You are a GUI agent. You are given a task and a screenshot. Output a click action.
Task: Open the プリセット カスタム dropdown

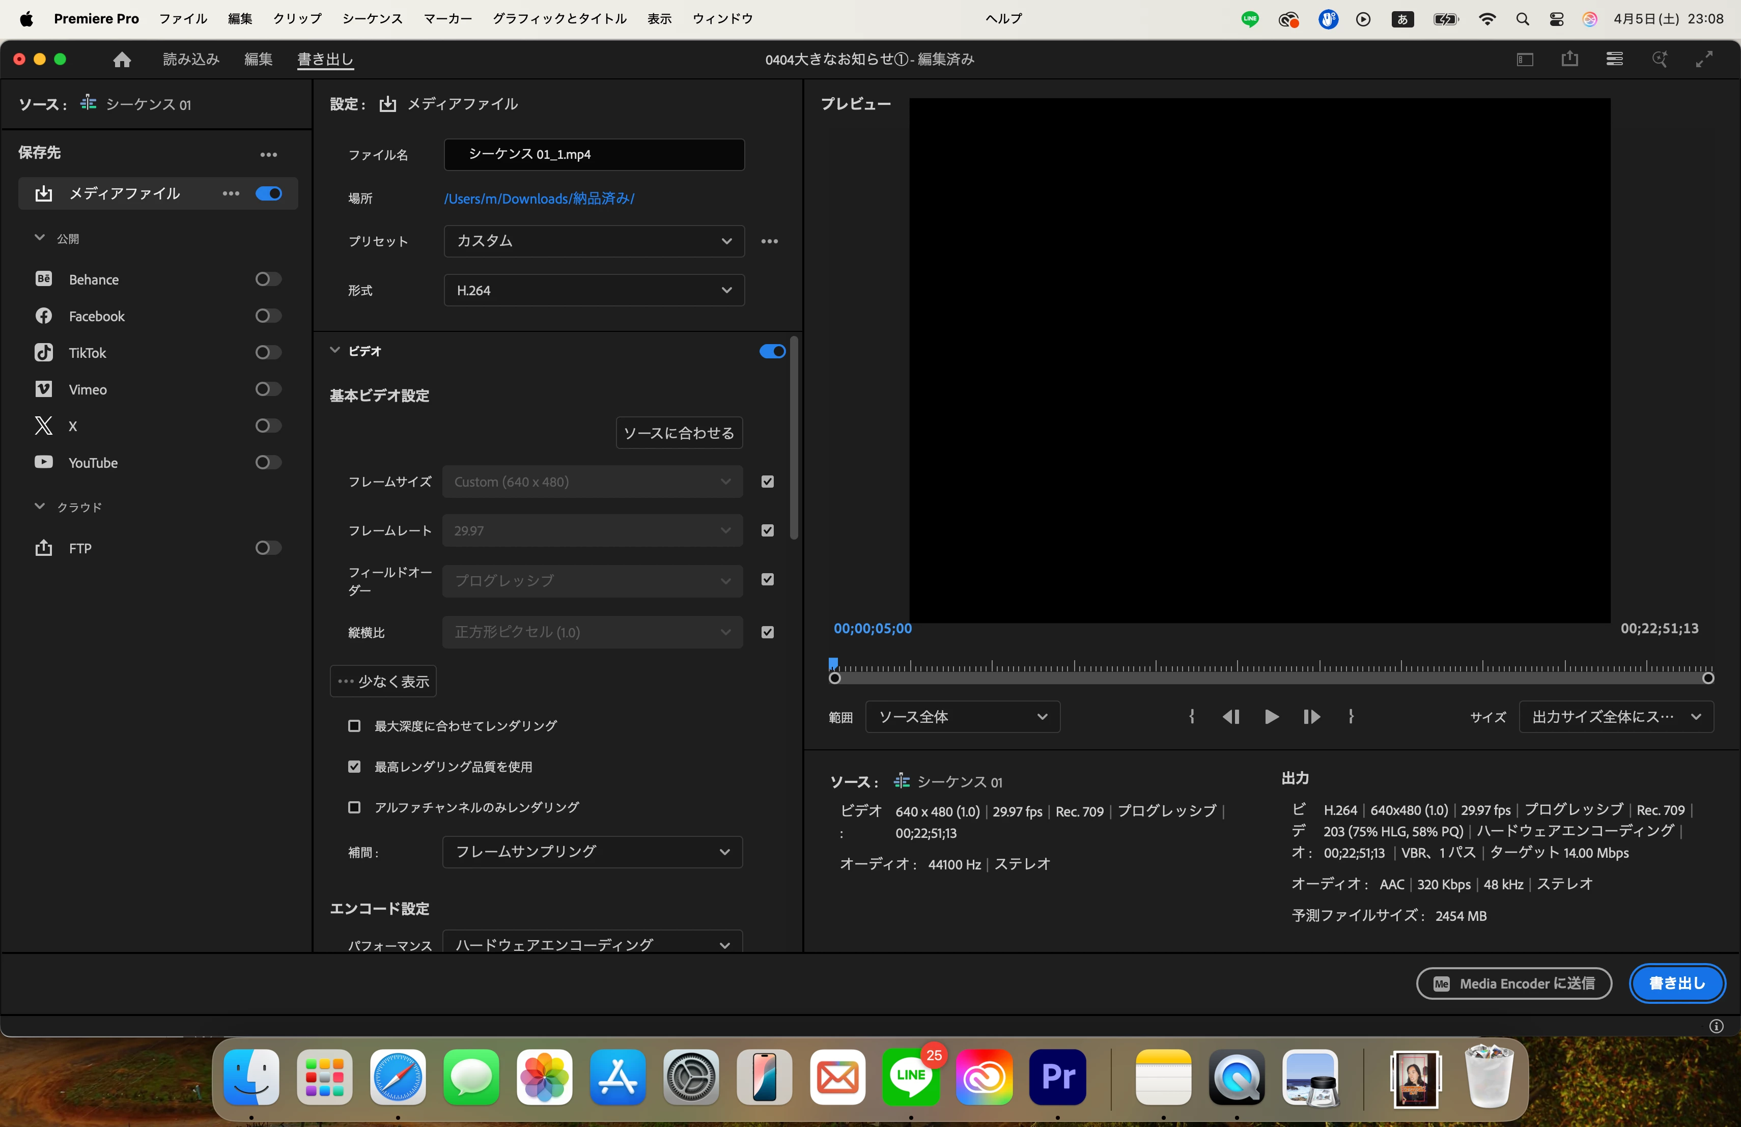(594, 241)
